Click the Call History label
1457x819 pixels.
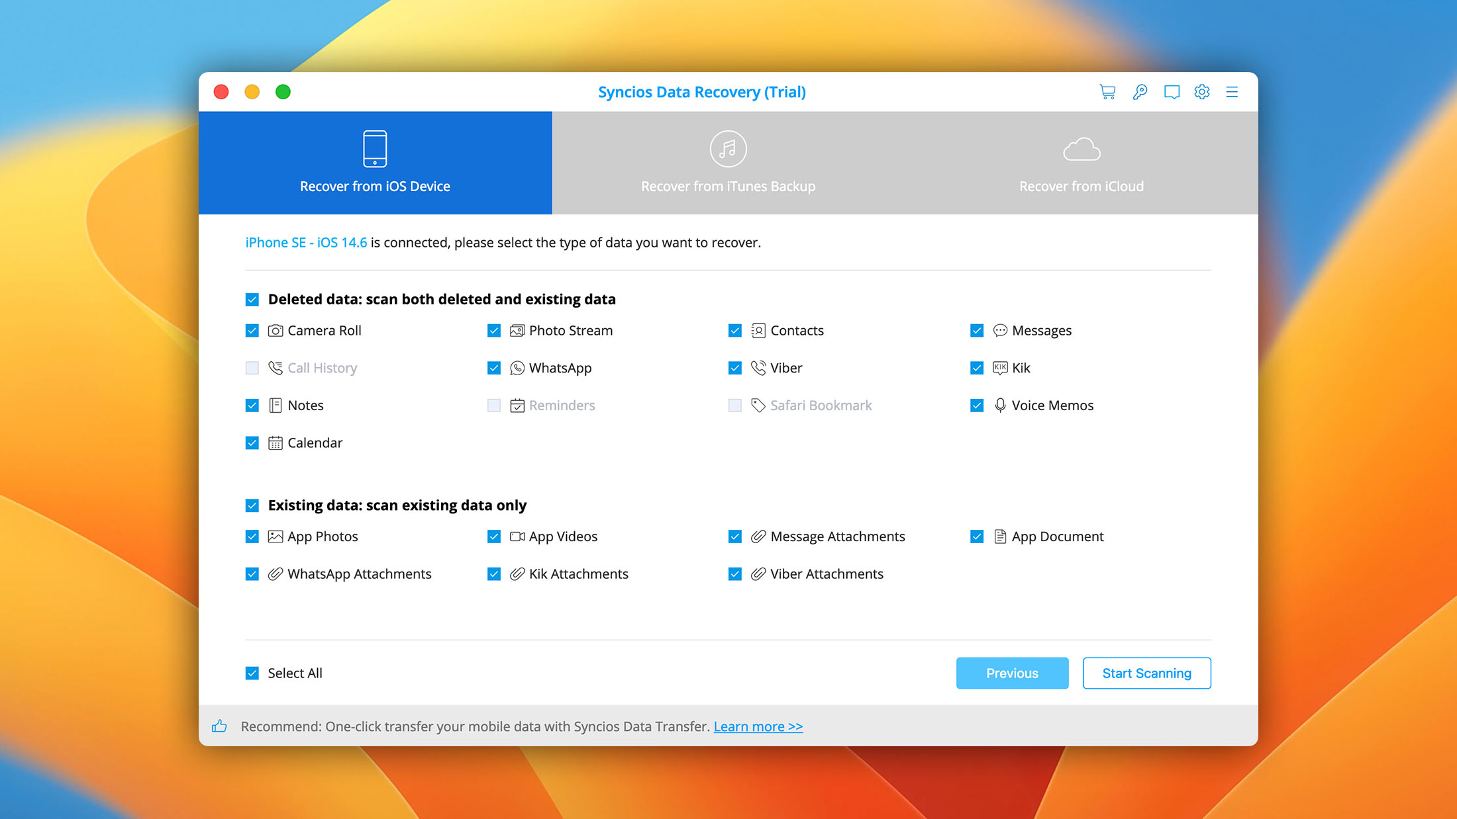(x=323, y=368)
